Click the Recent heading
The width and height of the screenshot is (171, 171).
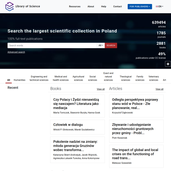pos(13,88)
